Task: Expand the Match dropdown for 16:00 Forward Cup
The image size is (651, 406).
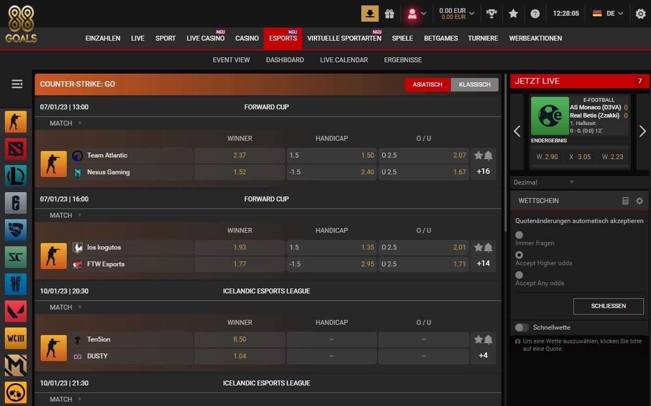Action: tap(66, 215)
